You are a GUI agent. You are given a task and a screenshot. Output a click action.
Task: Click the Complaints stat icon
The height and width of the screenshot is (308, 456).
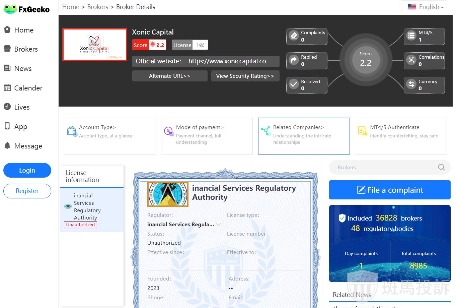click(294, 36)
